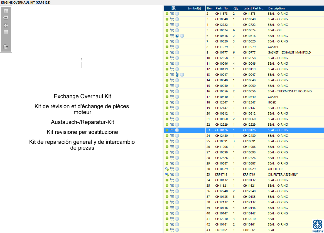Click ENGINE OVERHAUL KIT (KRP9128) title

[26, 2]
